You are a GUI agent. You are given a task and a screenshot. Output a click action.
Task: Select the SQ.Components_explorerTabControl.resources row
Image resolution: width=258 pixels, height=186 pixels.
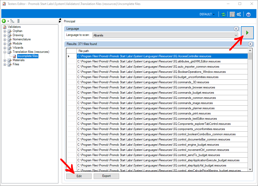tap(162, 124)
